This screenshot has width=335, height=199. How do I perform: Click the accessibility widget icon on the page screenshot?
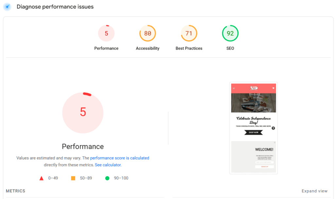(x=273, y=128)
